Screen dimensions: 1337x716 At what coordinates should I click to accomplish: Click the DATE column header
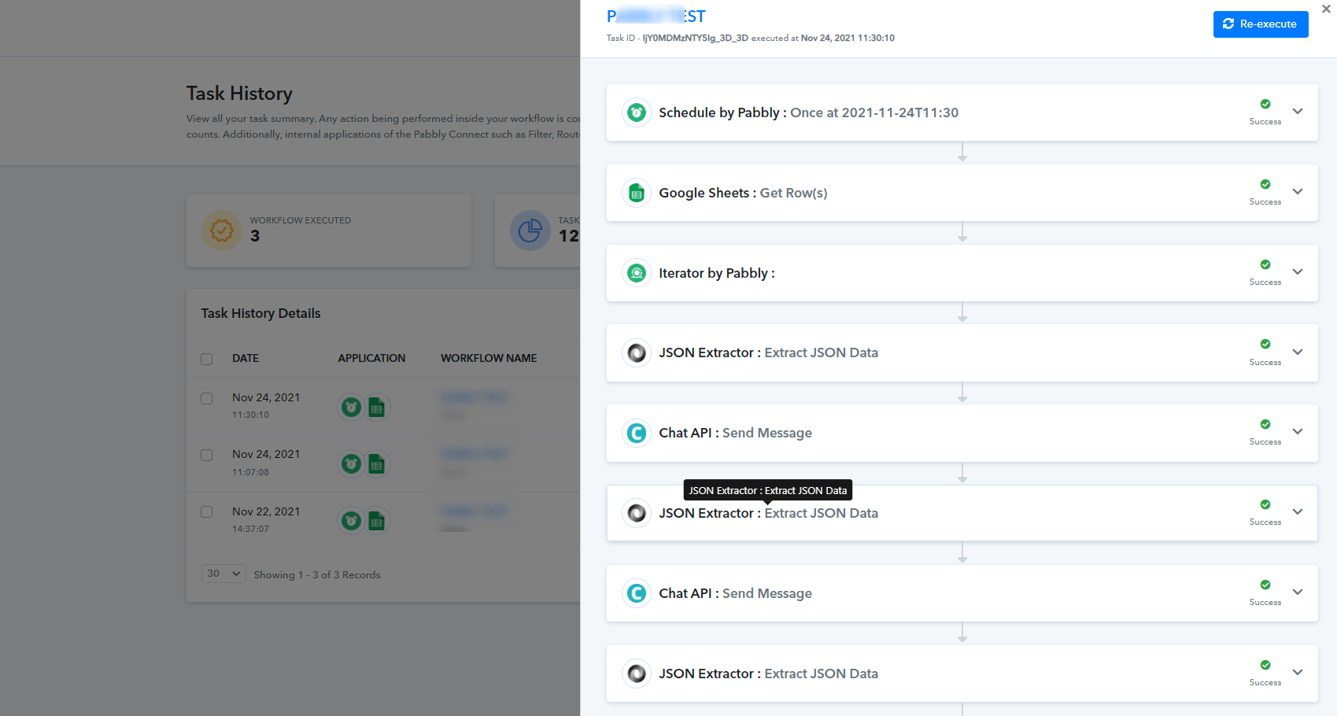point(246,358)
